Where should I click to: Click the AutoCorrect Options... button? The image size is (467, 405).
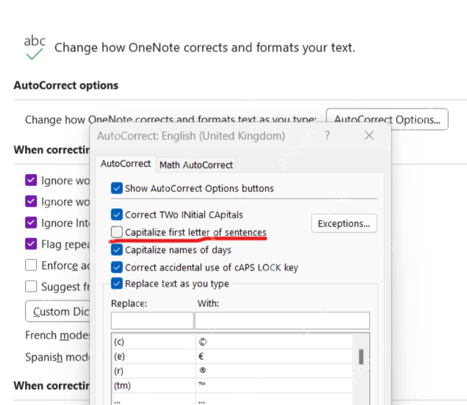[x=387, y=120]
